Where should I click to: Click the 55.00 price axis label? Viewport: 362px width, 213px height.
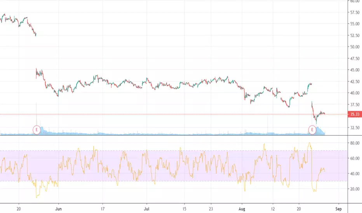[355, 24]
